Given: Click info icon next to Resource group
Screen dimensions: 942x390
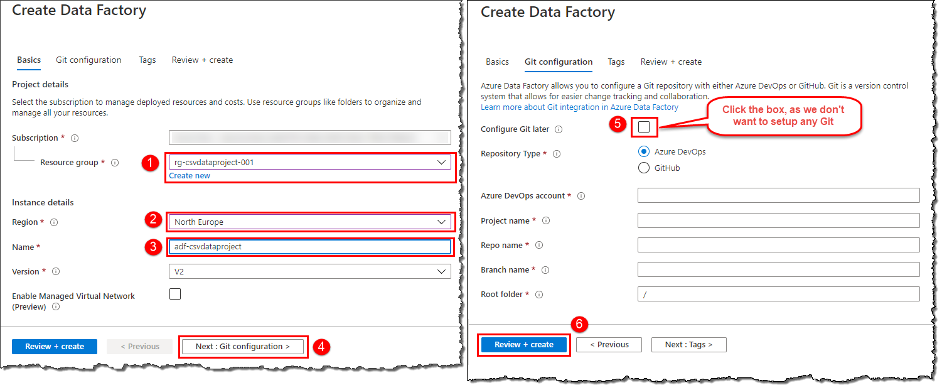Looking at the screenshot, I should point(115,163).
